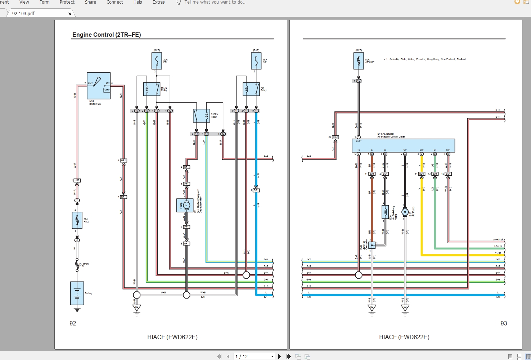The width and height of the screenshot is (531, 360).
Task: Jump to the first page using the rewind icon
Action: pos(219,356)
